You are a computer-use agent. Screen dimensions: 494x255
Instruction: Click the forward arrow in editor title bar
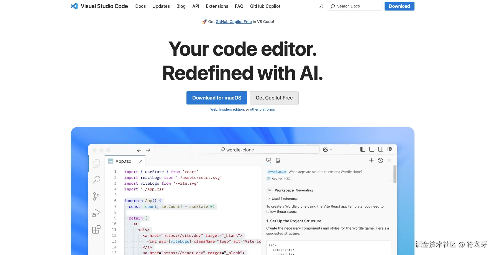point(148,150)
